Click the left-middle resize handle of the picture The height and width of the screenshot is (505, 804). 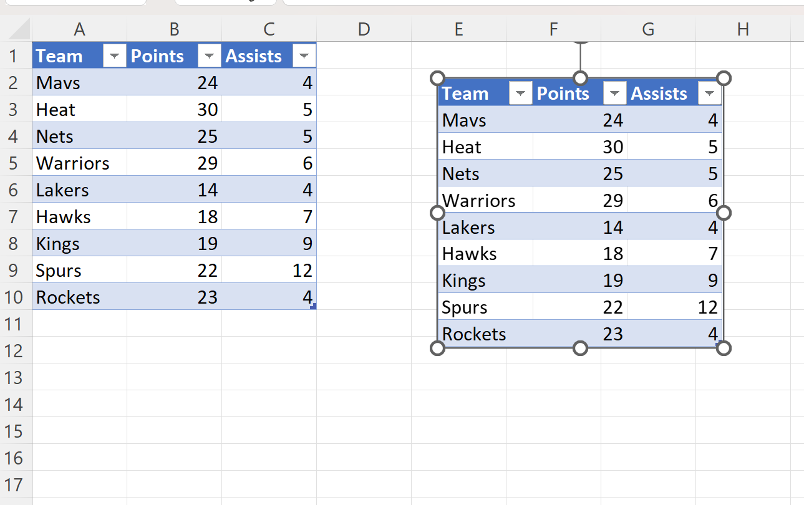click(x=437, y=213)
